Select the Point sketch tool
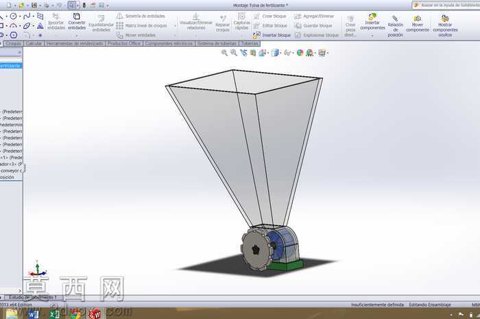 point(40,35)
